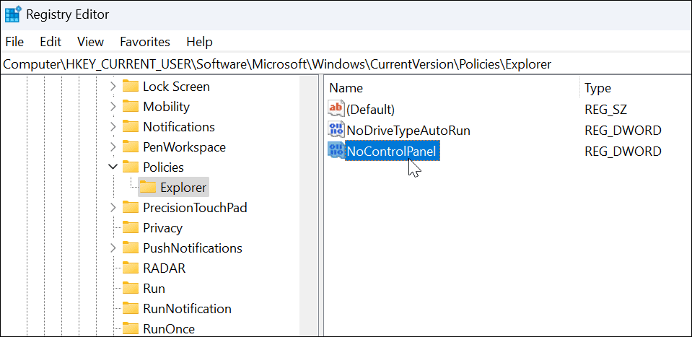The height and width of the screenshot is (337, 692).
Task: Click the open Explorer folder icon
Action: click(148, 188)
